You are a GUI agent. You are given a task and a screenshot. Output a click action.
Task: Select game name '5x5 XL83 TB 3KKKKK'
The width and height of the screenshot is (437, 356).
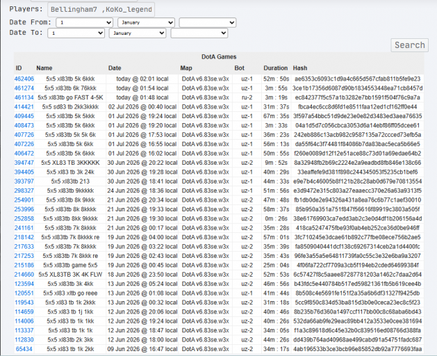click(x=70, y=163)
